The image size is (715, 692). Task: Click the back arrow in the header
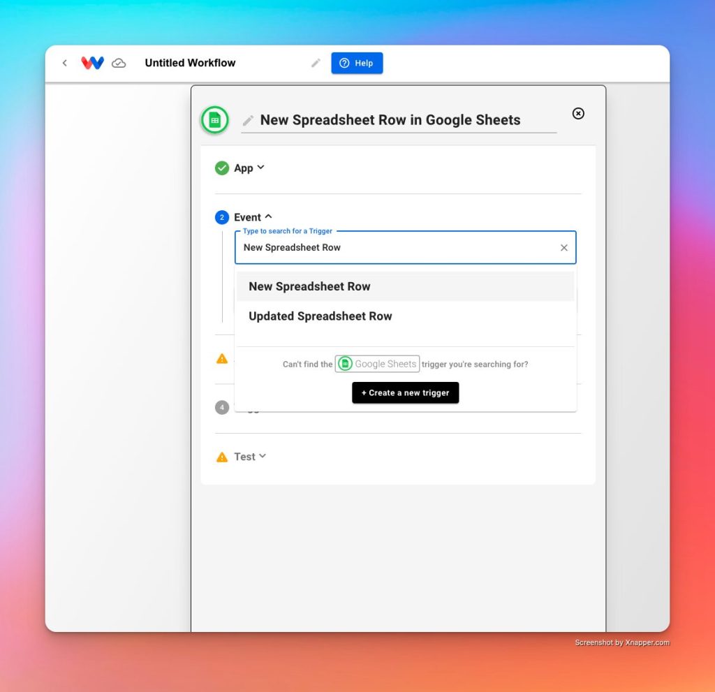click(65, 63)
